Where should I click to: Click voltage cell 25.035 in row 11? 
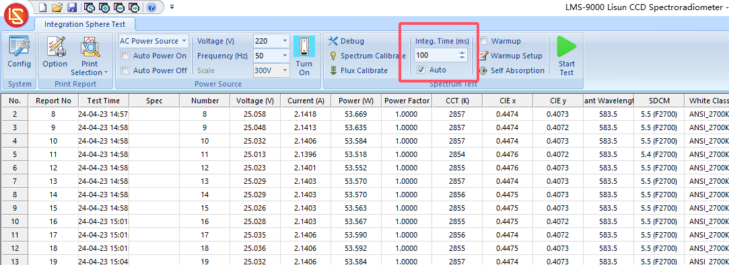(x=254, y=235)
